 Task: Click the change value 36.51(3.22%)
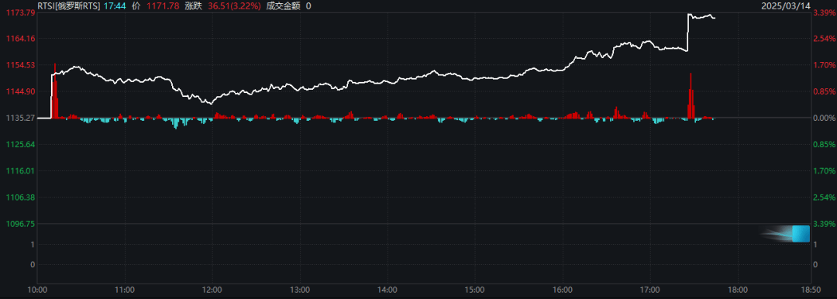234,6
